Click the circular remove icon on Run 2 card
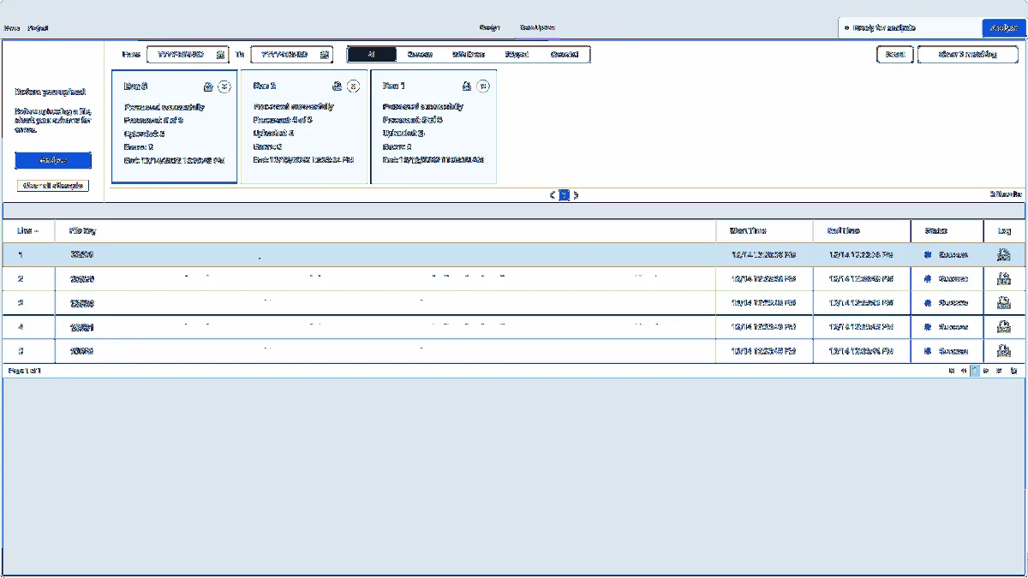Screen dimensions: 1028x578 click(x=354, y=86)
